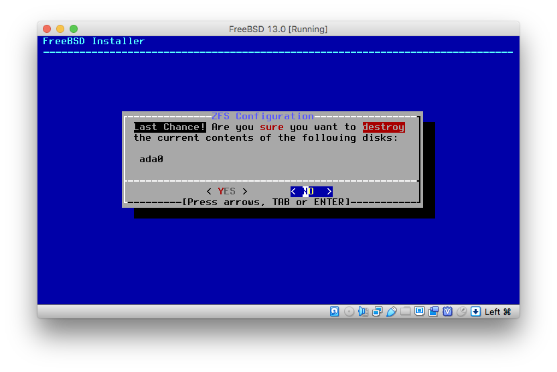Minimize the VM window with yellow button

(60, 29)
